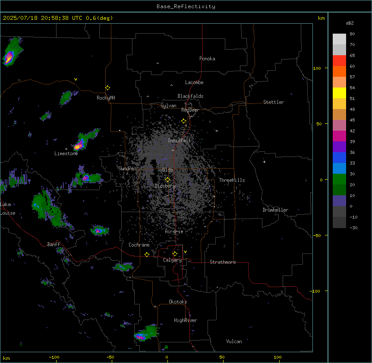
Task: Click the Blackfalds city label
Action: click(x=190, y=96)
